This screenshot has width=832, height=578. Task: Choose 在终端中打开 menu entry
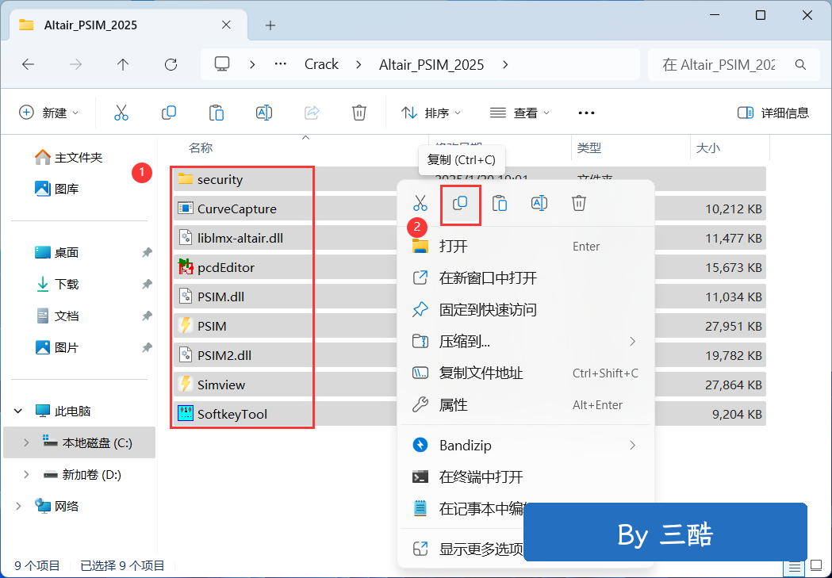coord(525,477)
